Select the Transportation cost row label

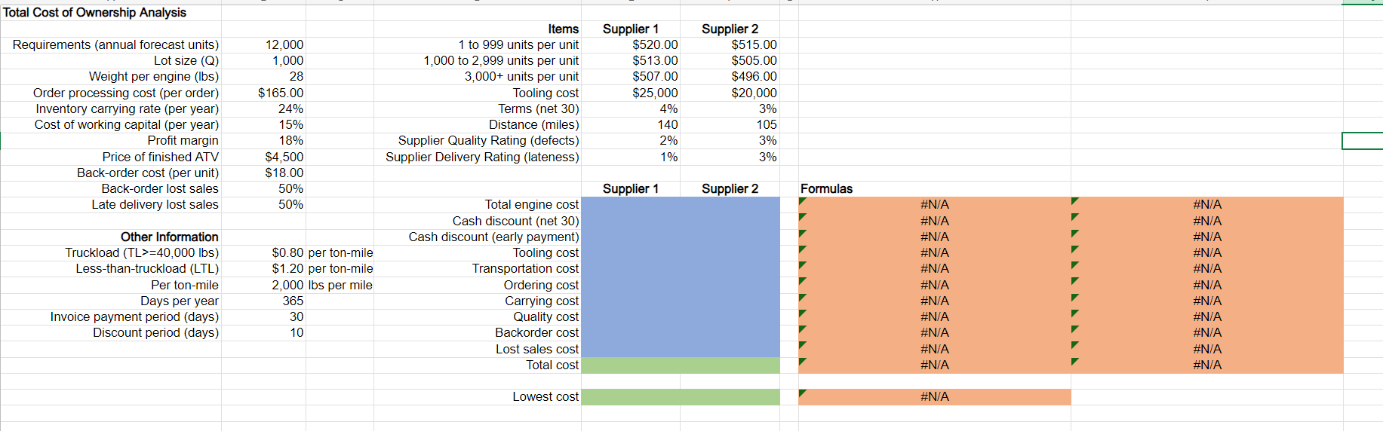click(x=525, y=269)
